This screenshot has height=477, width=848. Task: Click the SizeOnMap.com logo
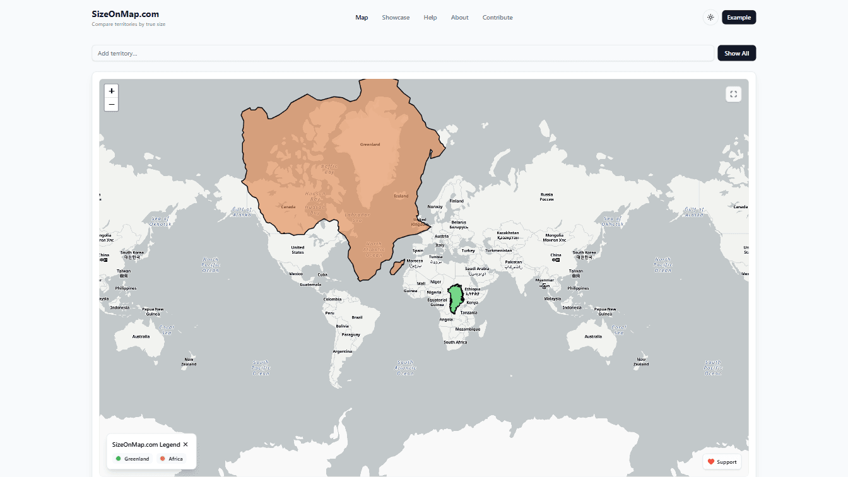pyautogui.click(x=124, y=13)
